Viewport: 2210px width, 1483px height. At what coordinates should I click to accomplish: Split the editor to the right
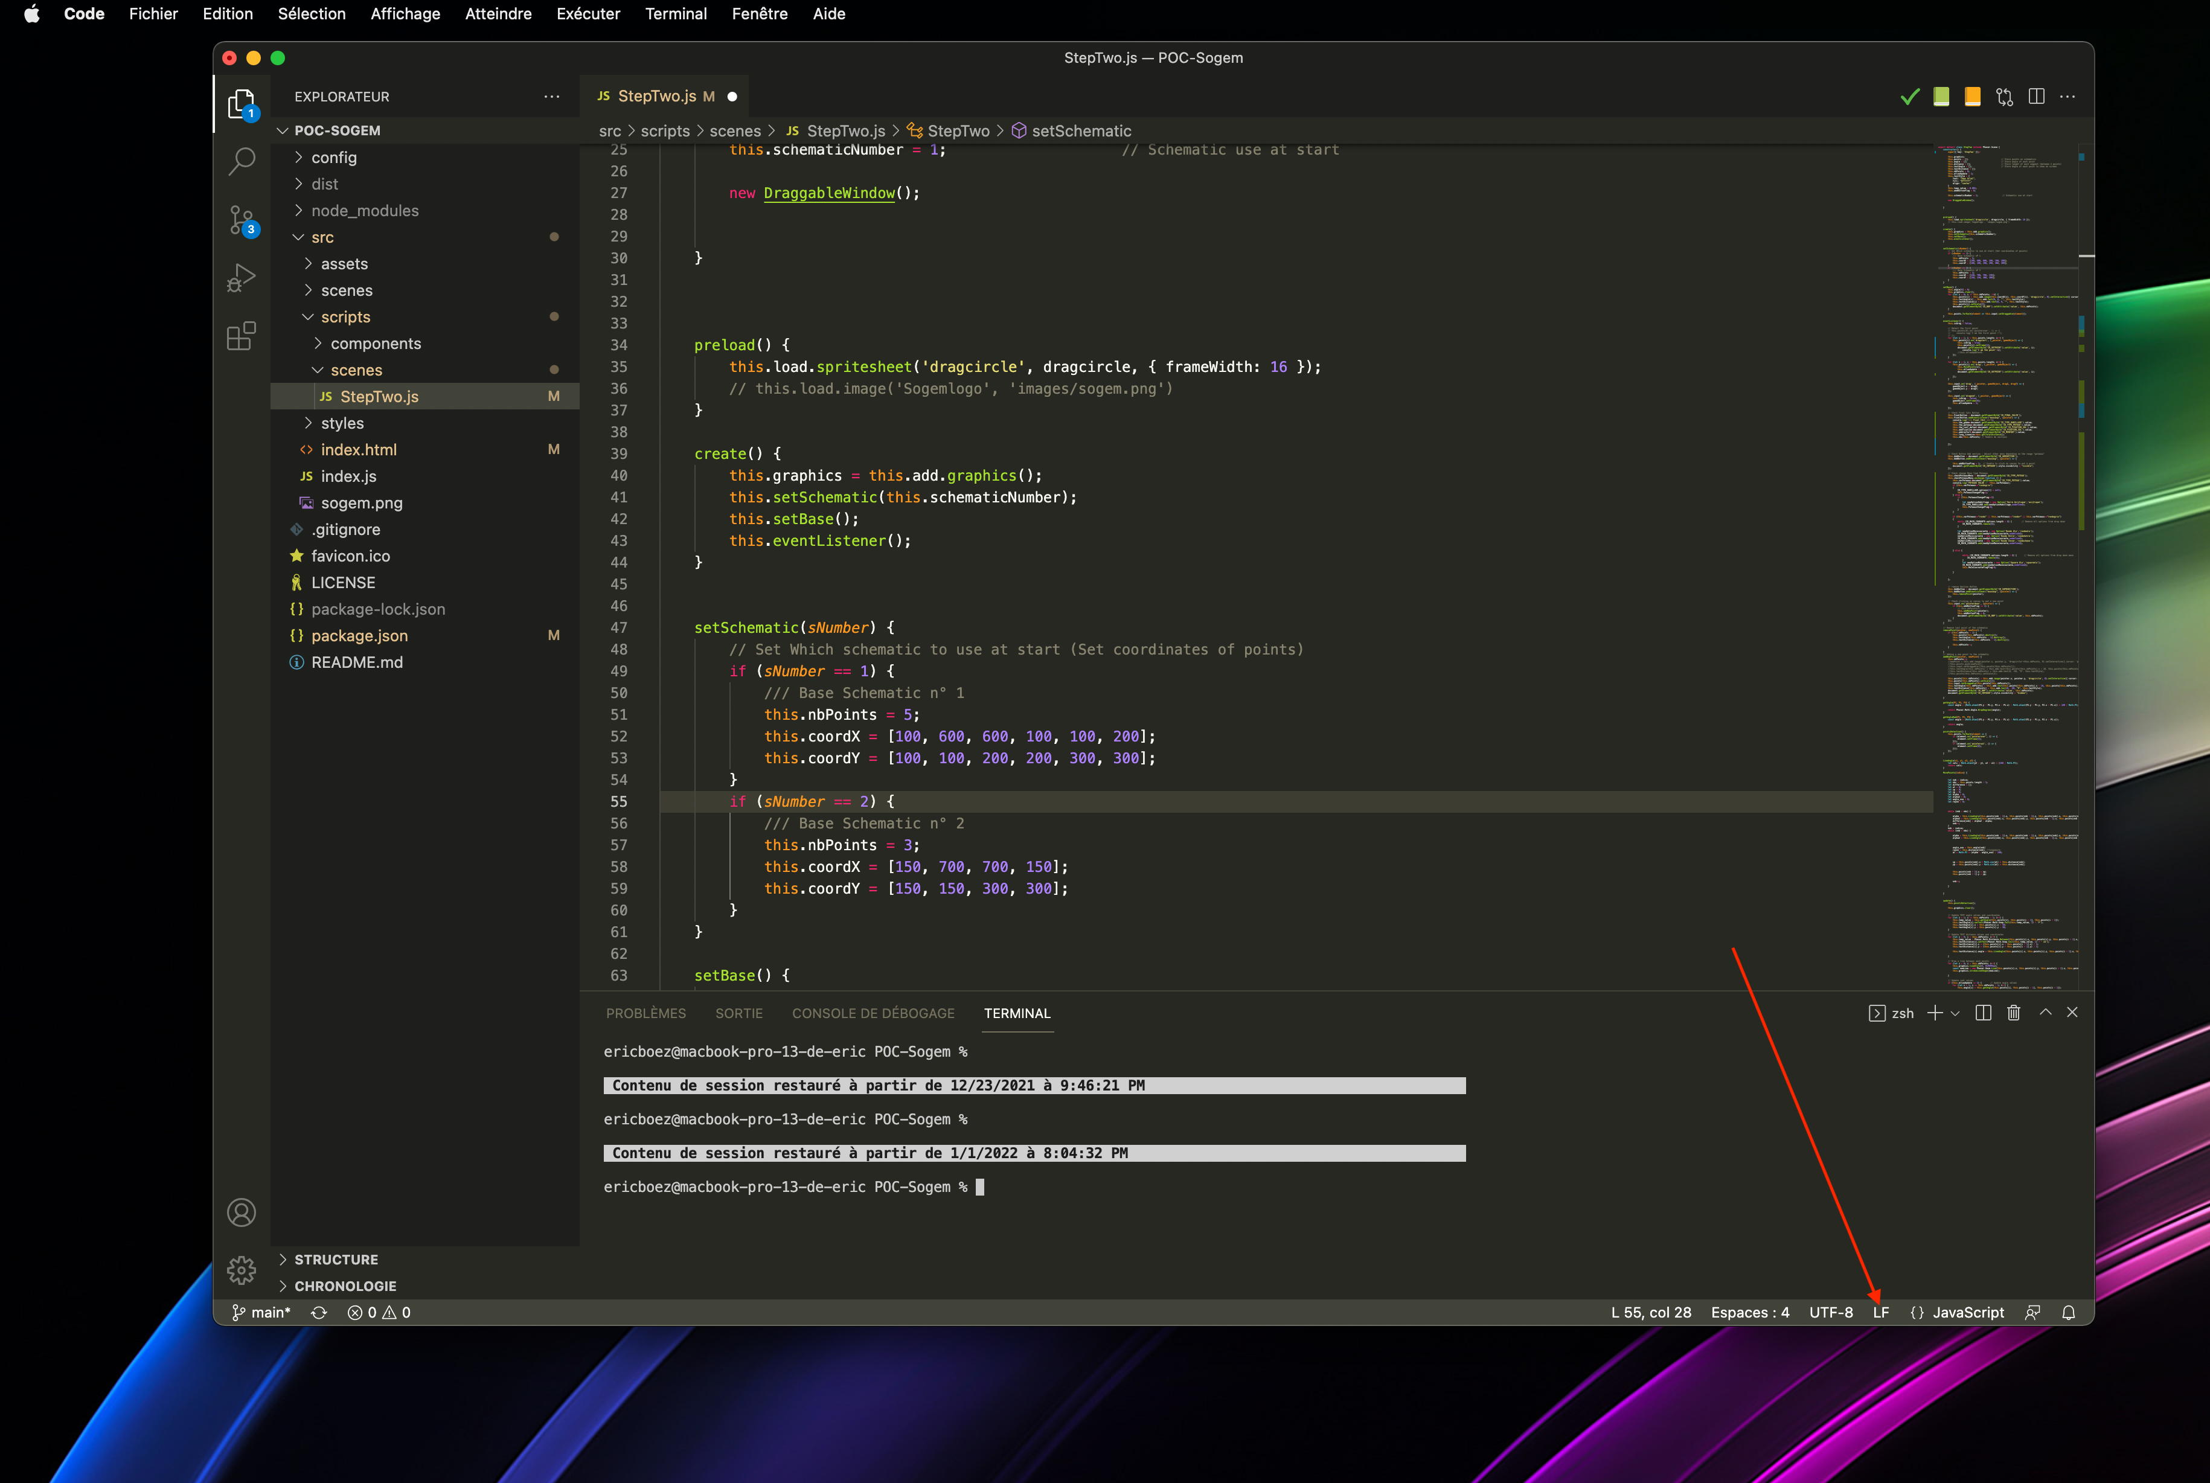(2037, 97)
